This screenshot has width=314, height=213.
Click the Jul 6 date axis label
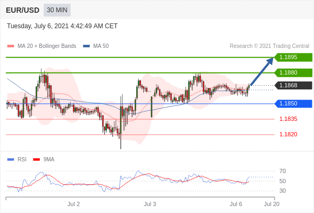tap(236, 204)
